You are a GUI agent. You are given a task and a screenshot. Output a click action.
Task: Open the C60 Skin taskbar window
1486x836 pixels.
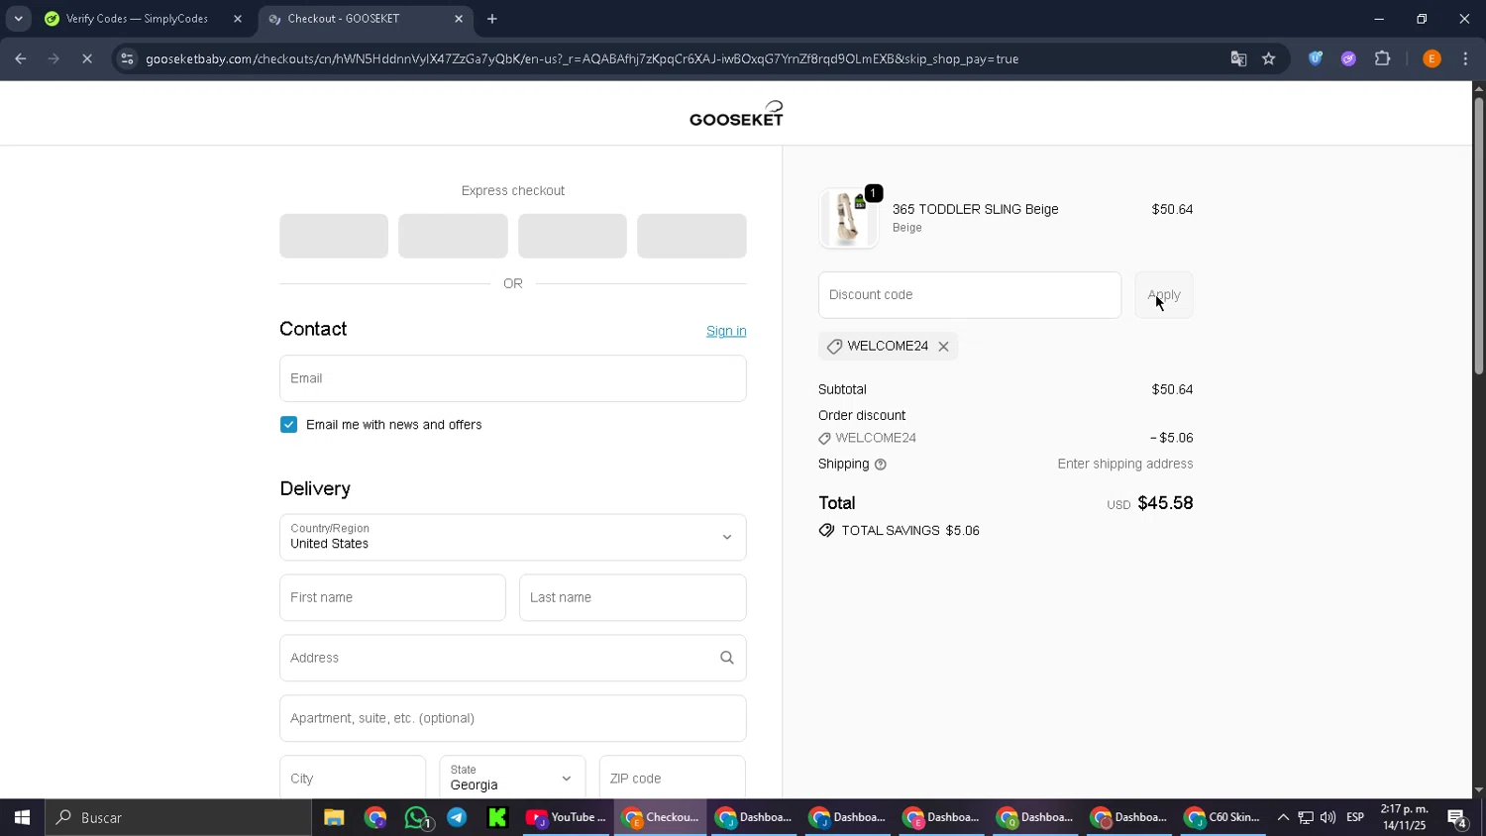point(1223,817)
